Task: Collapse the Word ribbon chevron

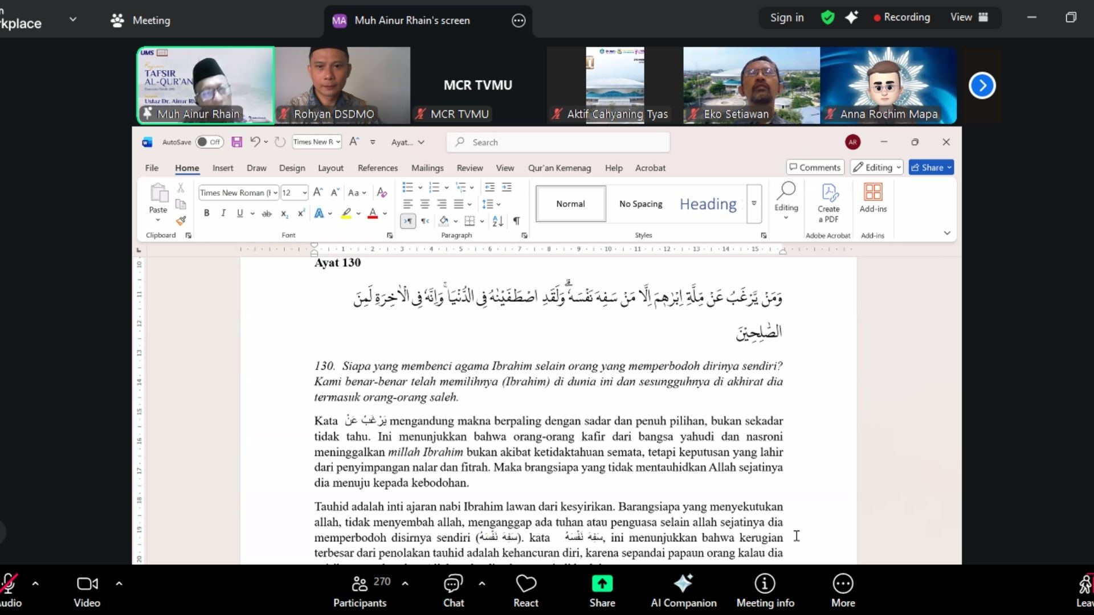Action: pyautogui.click(x=947, y=233)
